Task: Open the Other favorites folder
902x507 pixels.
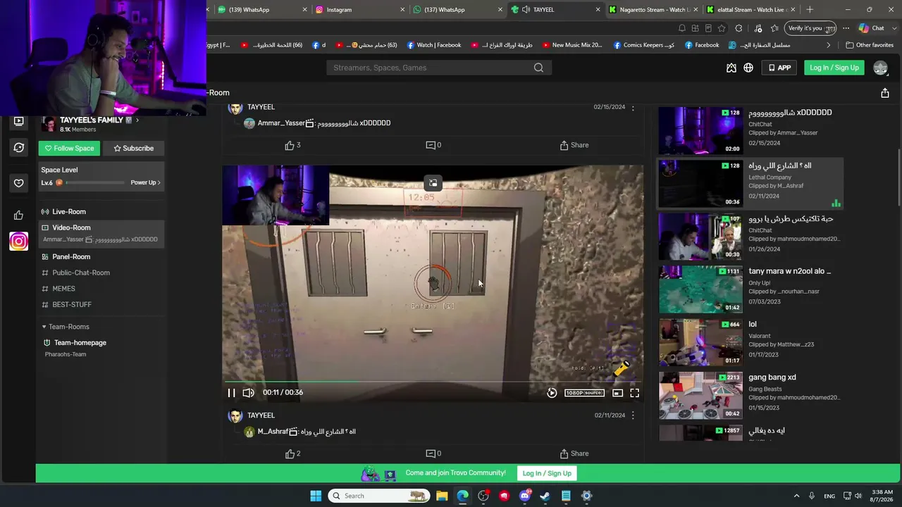Action: [x=870, y=45]
